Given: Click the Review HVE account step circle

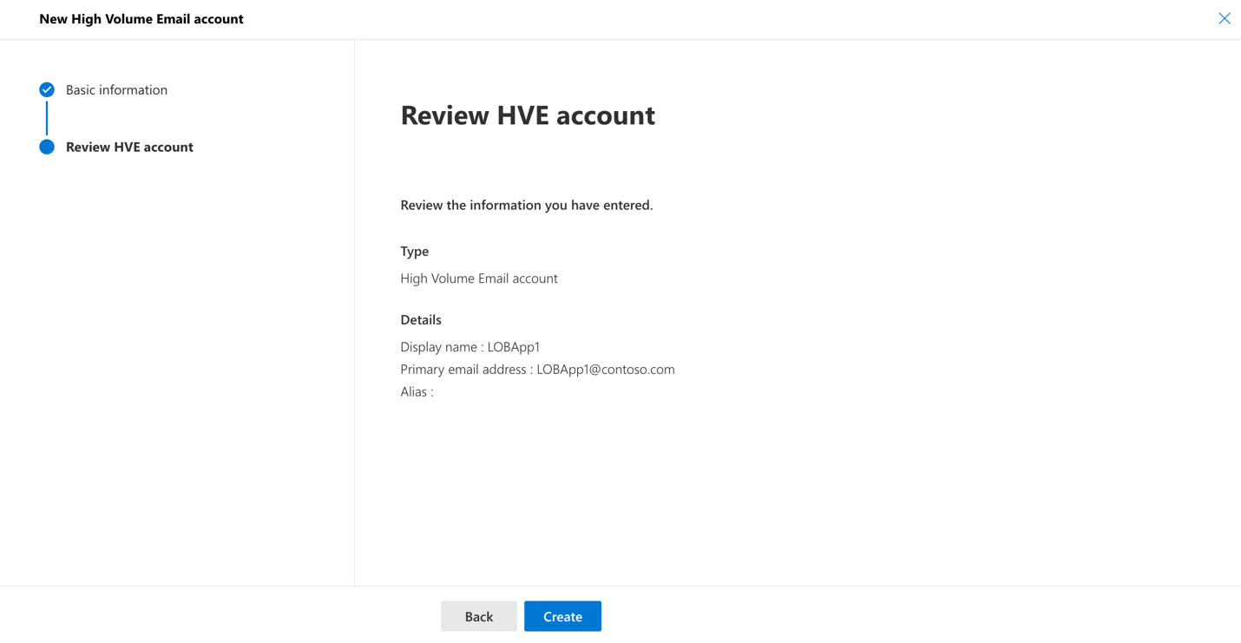Looking at the screenshot, I should 47,148.
